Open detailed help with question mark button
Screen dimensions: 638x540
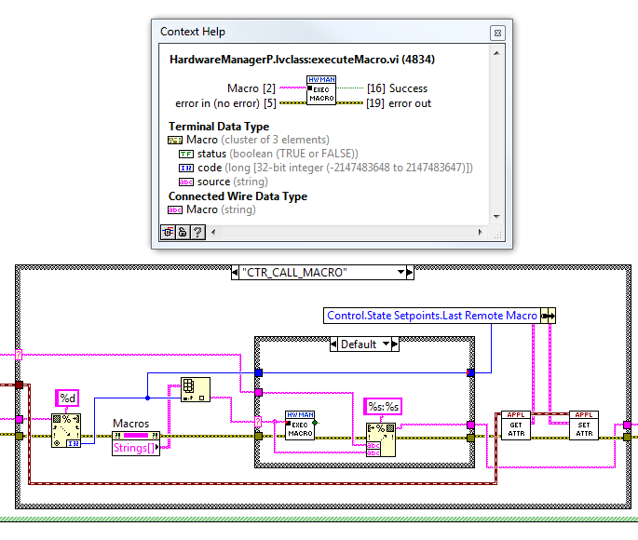click(197, 232)
